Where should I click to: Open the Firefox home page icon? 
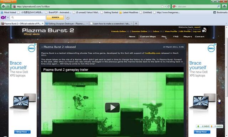click(225, 6)
